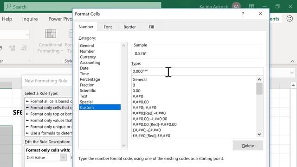Image resolution: width=297 pixels, height=167 pixels.
Task: Click the Format Cells help question mark
Action: coord(243,13)
